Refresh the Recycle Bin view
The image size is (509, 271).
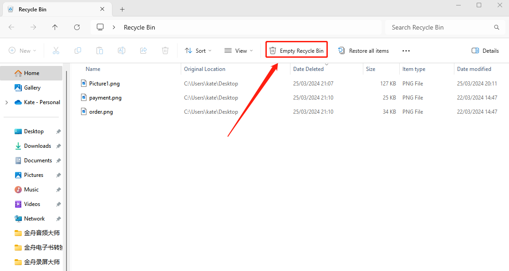click(77, 27)
